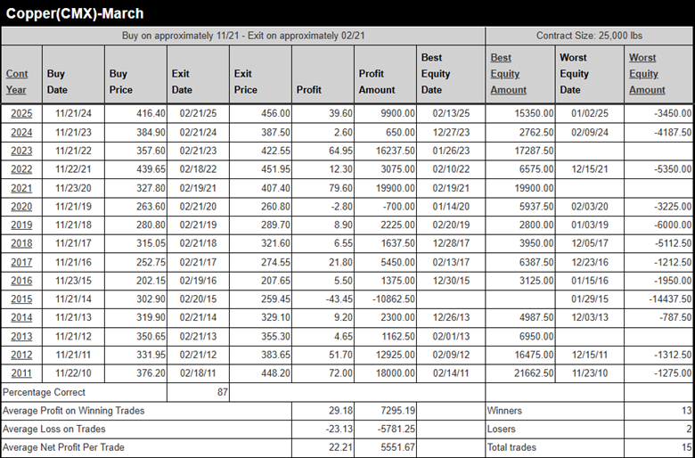
Task: Open the 2012 contract year link
Action: click(x=21, y=355)
